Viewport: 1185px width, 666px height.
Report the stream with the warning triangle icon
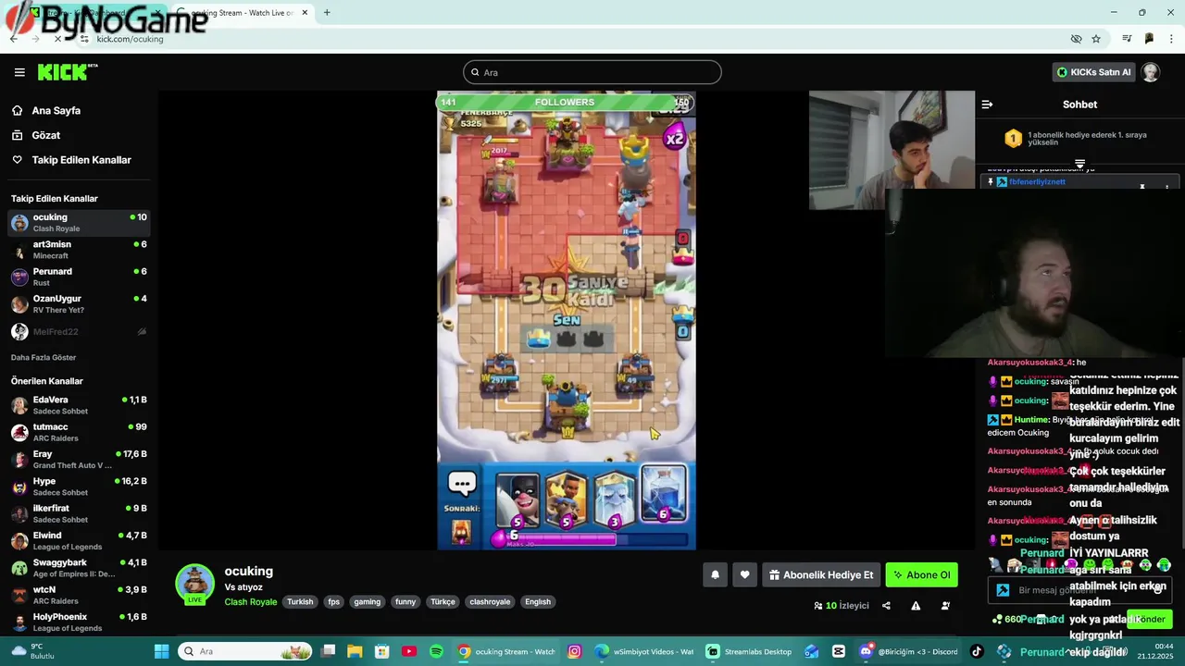click(916, 606)
